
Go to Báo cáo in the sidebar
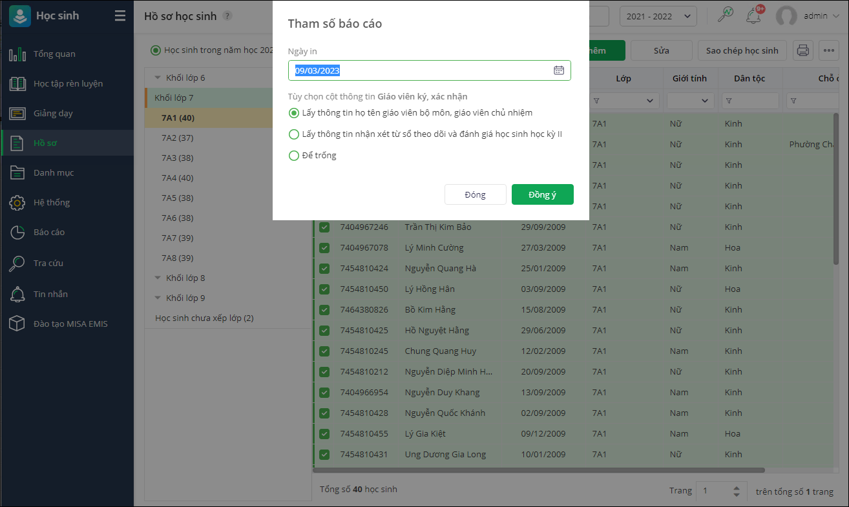67,232
